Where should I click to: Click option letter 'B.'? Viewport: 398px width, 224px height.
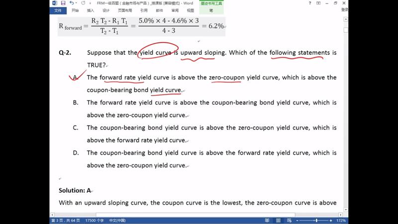76,103
